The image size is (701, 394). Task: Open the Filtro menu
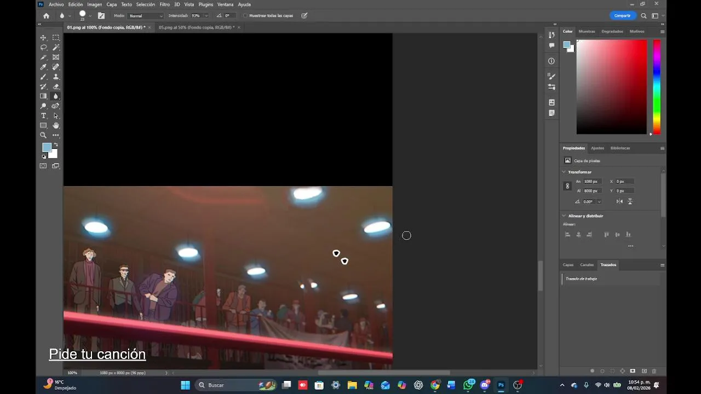point(165,4)
